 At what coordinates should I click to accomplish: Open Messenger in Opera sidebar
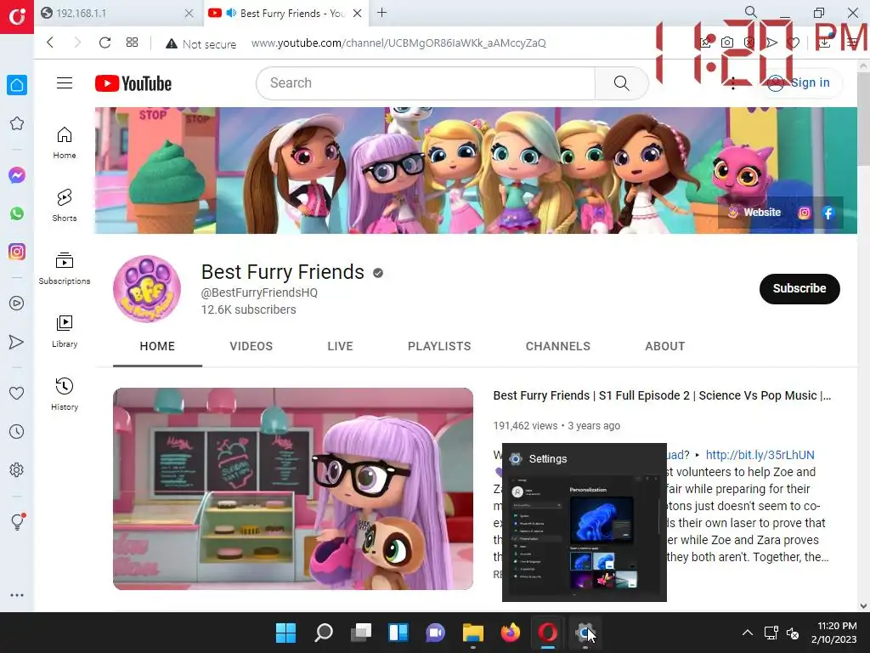[x=17, y=175]
